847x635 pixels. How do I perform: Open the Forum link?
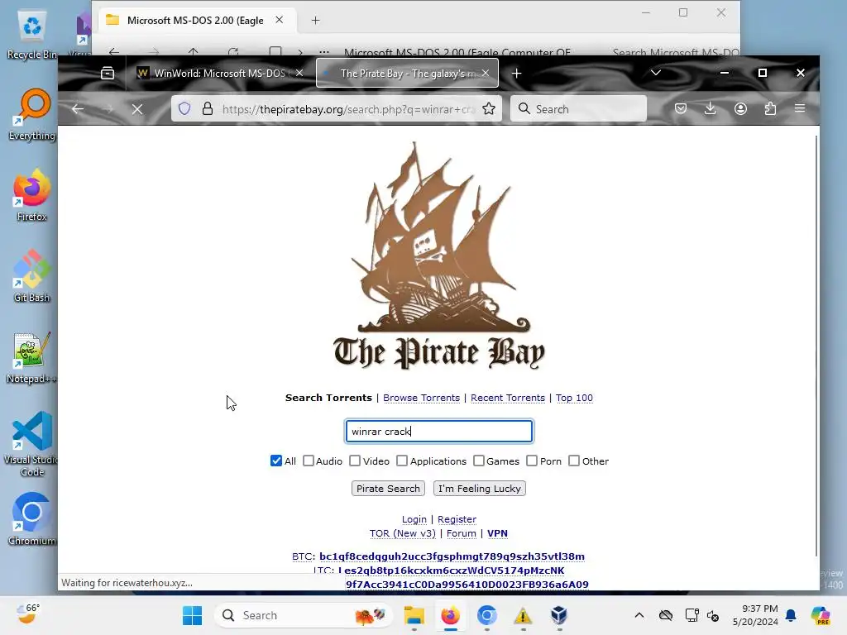coord(462,533)
